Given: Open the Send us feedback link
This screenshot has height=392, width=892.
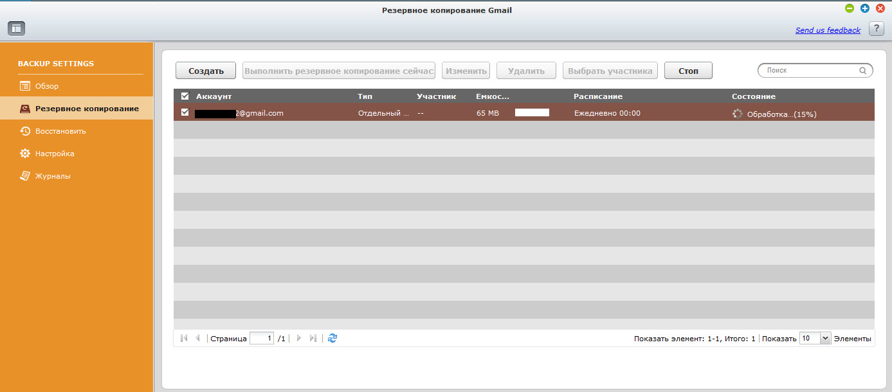Looking at the screenshot, I should (x=828, y=30).
